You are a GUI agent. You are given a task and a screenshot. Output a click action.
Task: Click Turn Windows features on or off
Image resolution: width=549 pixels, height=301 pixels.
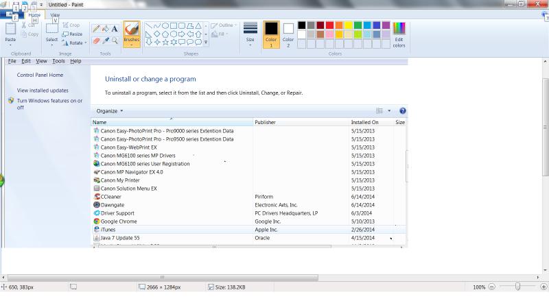[x=49, y=104]
